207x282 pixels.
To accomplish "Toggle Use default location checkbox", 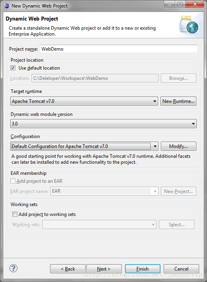I will pos(13,68).
